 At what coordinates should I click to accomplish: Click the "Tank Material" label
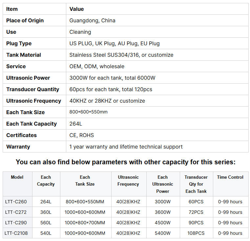[x=24, y=55]
